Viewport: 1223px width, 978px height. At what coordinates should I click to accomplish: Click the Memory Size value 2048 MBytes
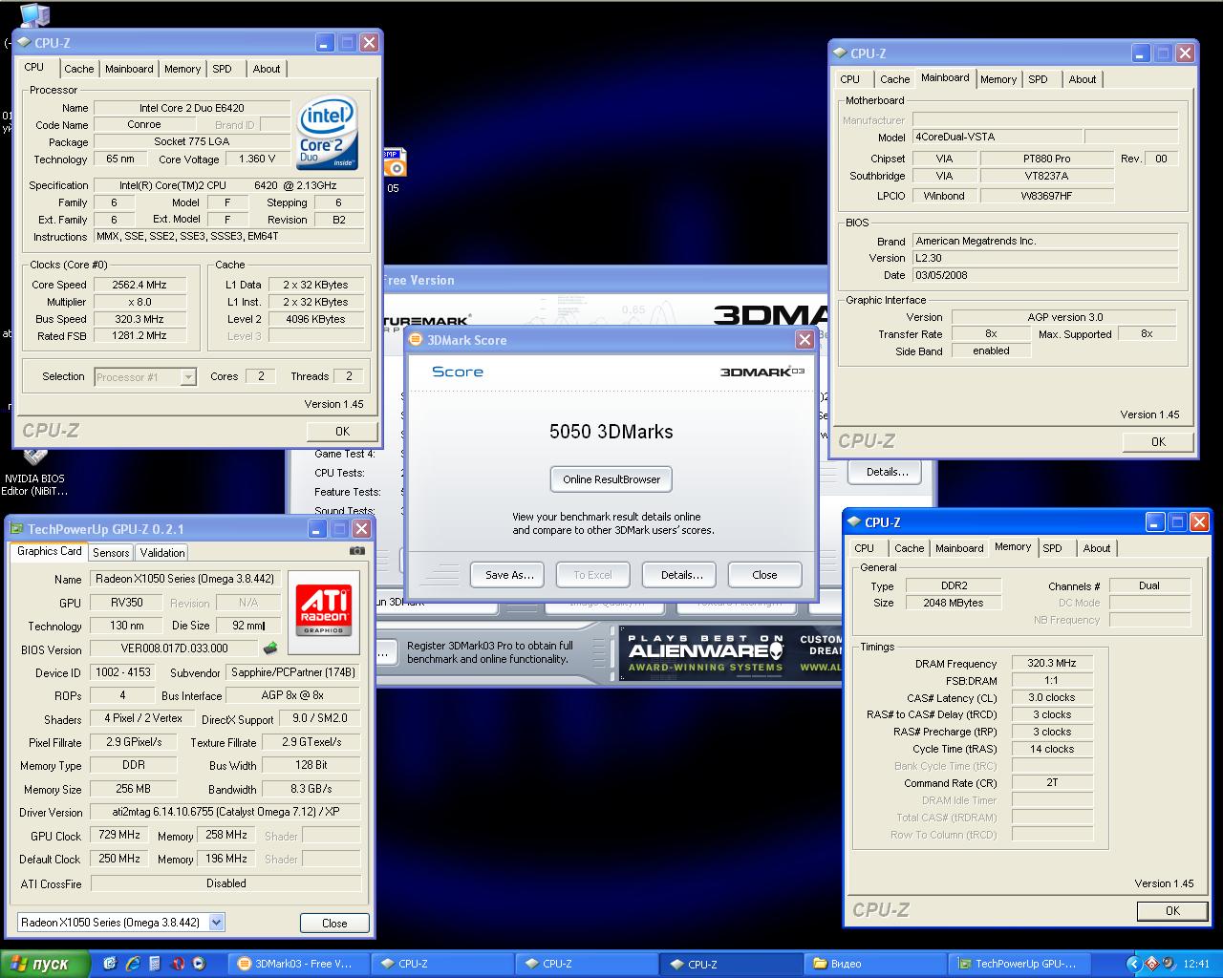954,603
